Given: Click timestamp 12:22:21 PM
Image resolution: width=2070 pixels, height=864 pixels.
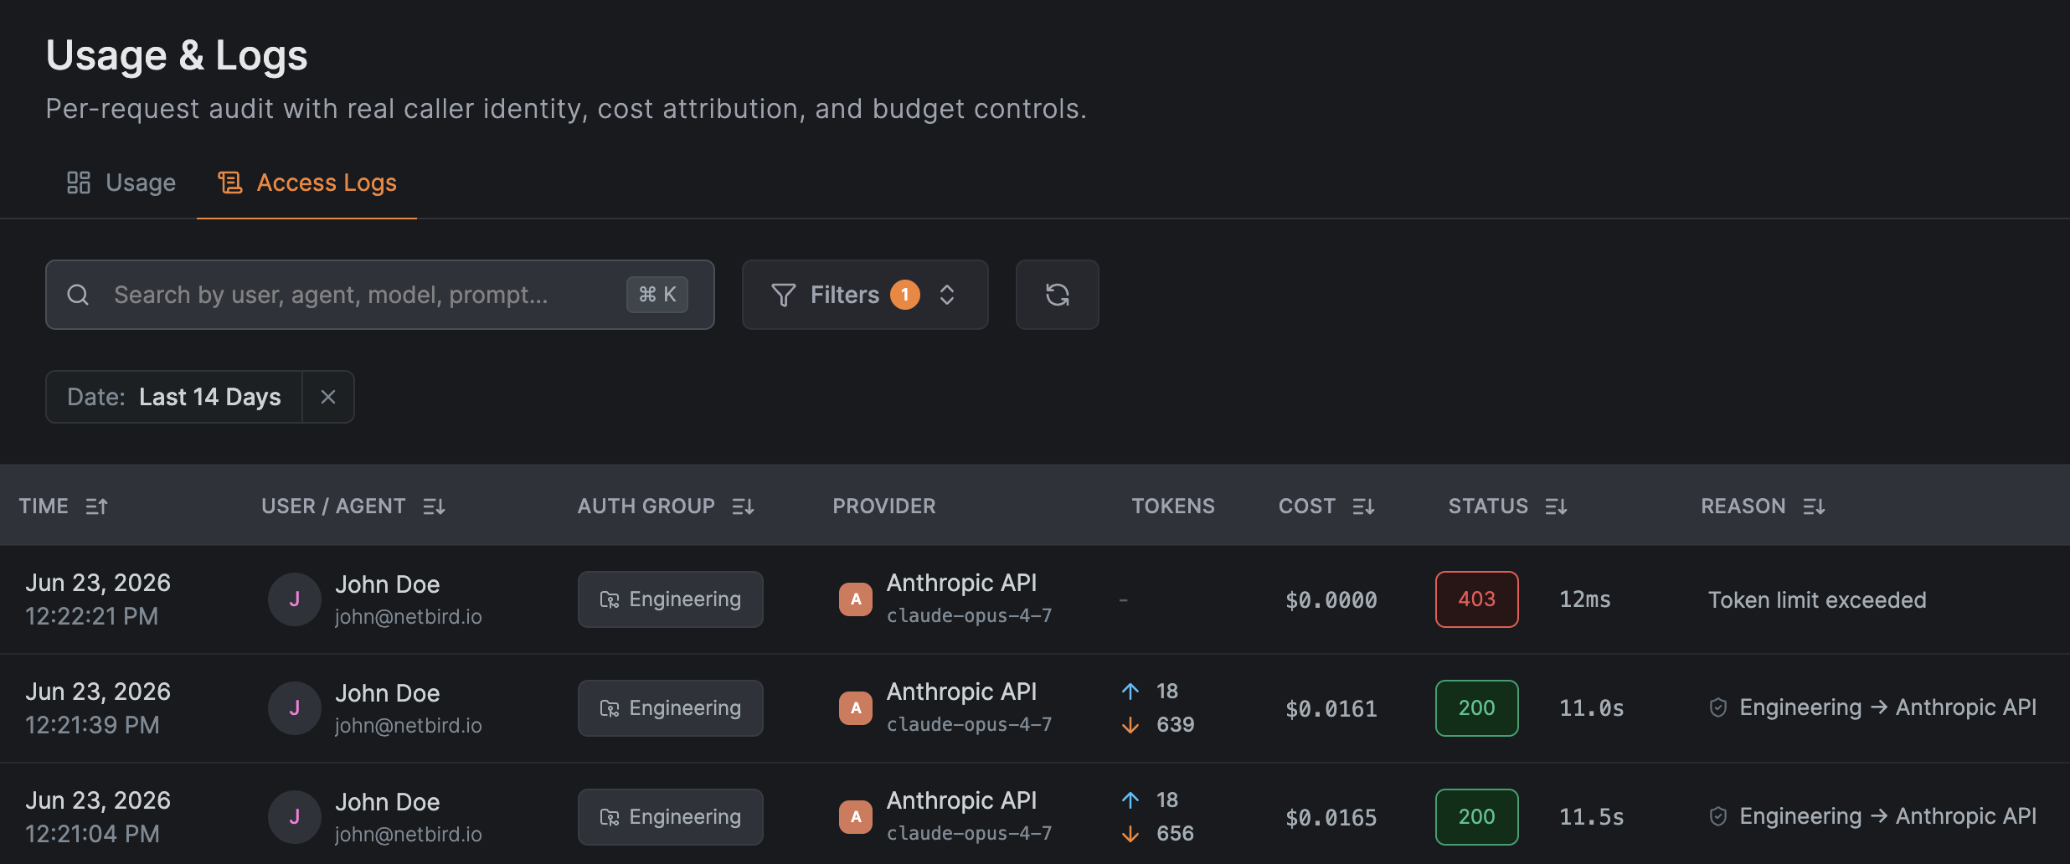Looking at the screenshot, I should pos(91,616).
